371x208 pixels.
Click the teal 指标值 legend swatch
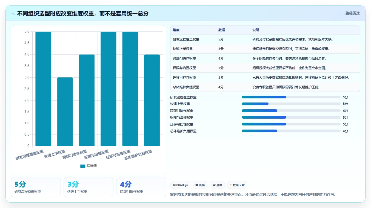83,166
